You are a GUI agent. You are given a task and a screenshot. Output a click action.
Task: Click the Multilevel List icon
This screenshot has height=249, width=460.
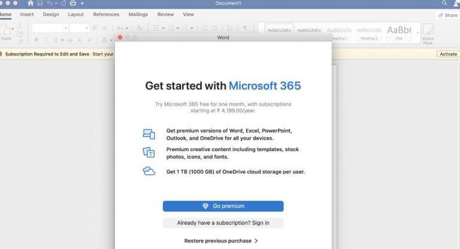point(186,28)
